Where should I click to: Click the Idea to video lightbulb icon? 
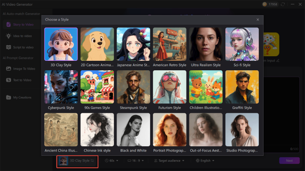coord(8,36)
